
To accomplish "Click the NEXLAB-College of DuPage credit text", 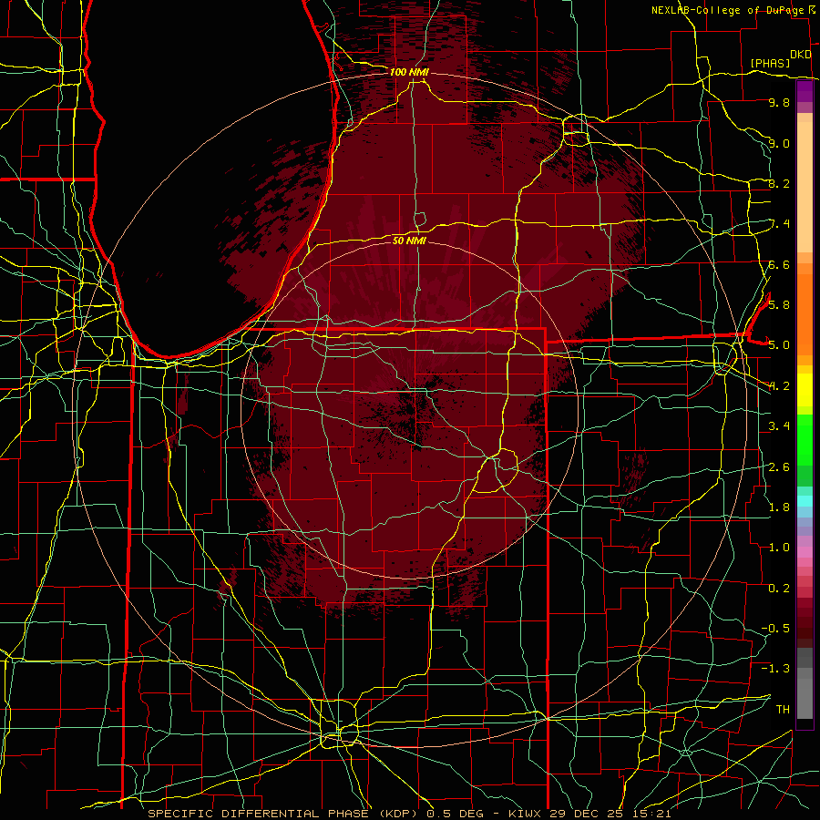I will pos(727,10).
